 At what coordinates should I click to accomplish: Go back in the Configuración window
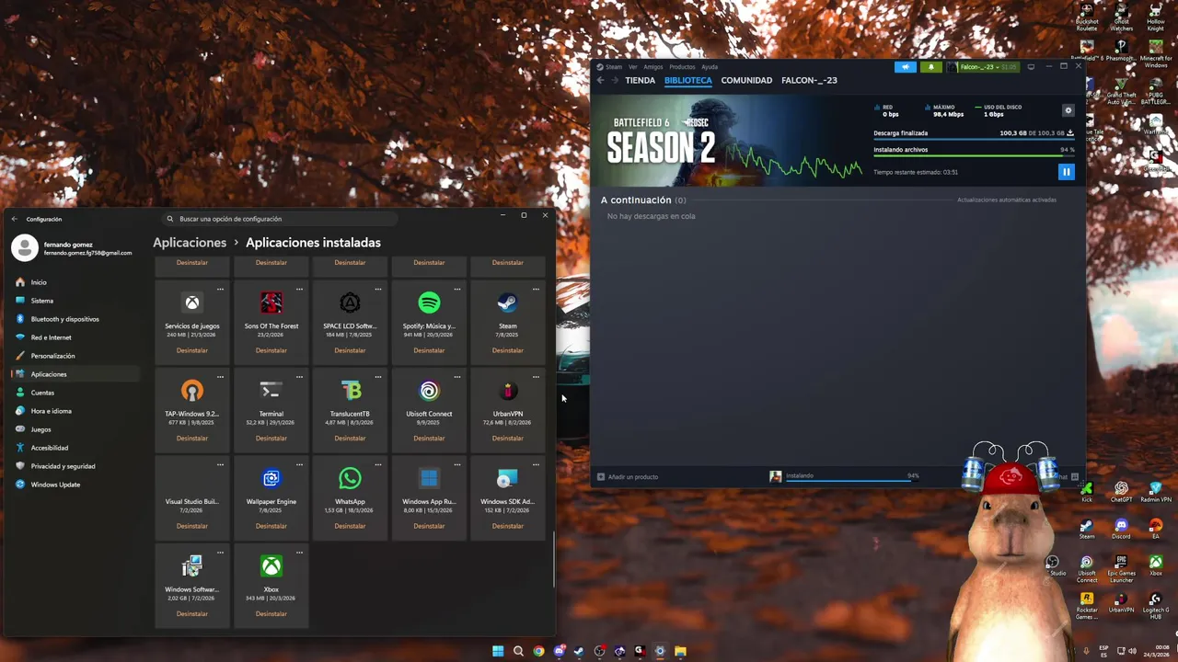[x=14, y=219]
